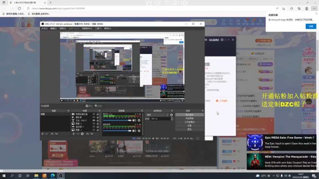Screen dimensions: 319x179
Task: Click 开始录制 button in Controls
Action: 189,119
